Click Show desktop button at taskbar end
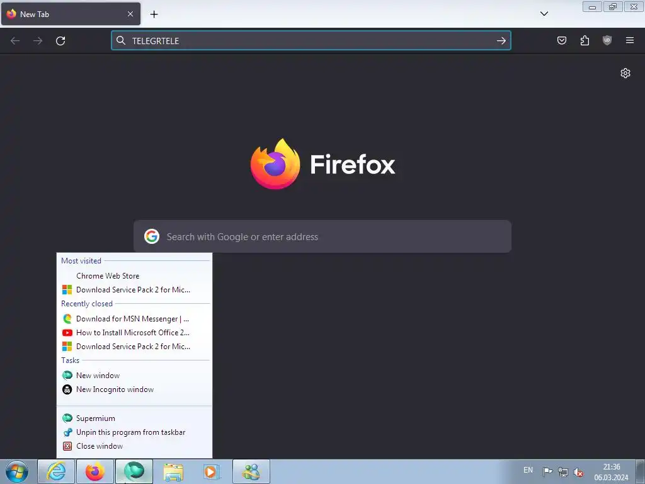The image size is (645, 484). pyautogui.click(x=640, y=471)
